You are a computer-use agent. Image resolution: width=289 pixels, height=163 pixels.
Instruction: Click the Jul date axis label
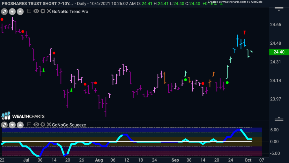point(26,160)
